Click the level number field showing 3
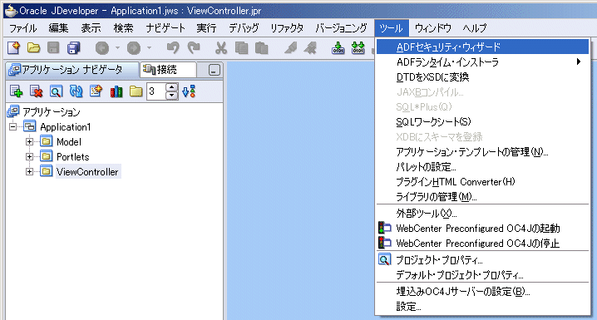The width and height of the screenshot is (597, 320). [x=156, y=91]
